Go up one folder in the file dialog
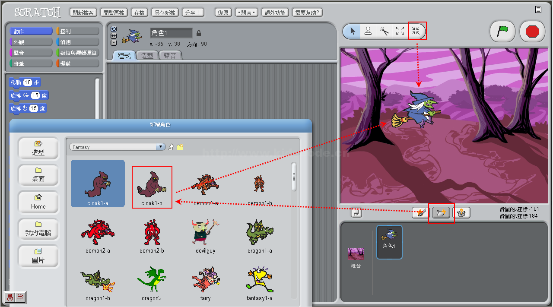Screen dimensions: 553x307 pyautogui.click(x=171, y=147)
